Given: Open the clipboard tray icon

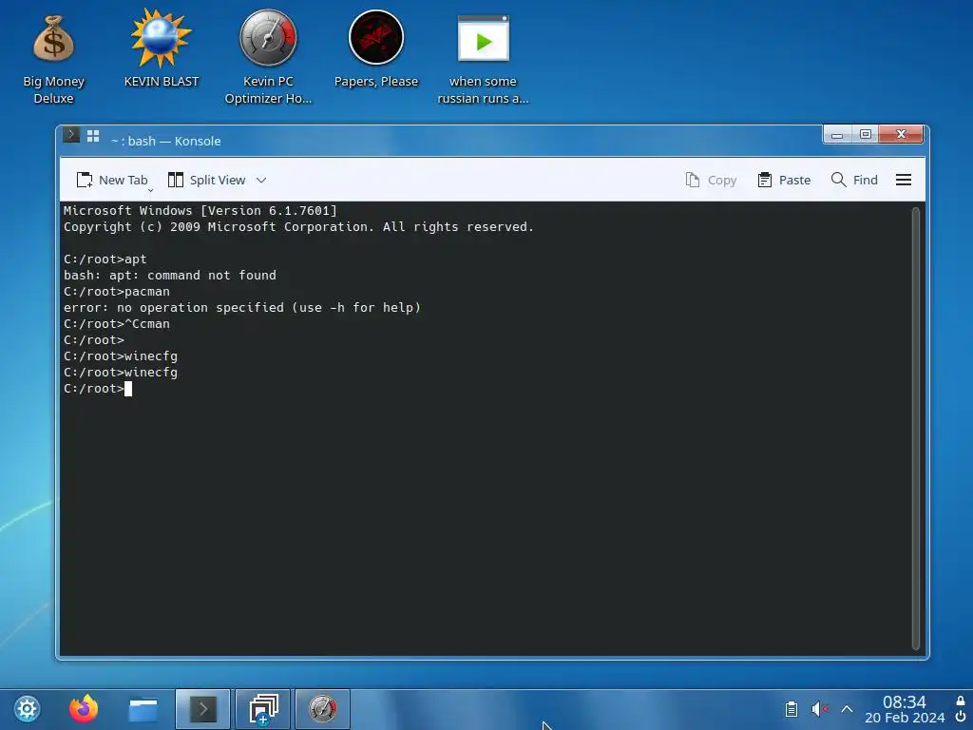Looking at the screenshot, I should click(792, 709).
